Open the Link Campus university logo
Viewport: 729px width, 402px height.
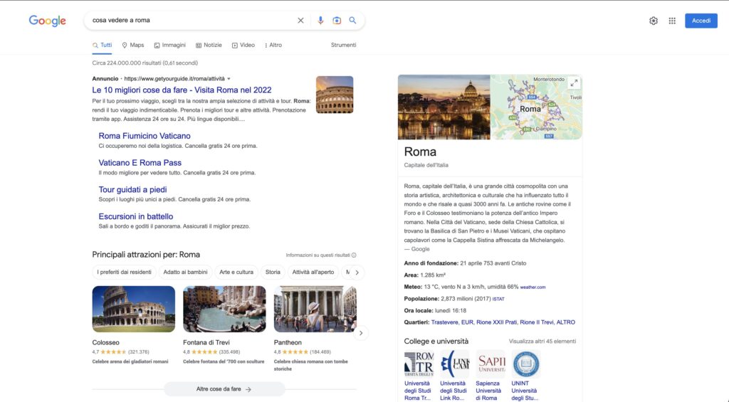(455, 364)
